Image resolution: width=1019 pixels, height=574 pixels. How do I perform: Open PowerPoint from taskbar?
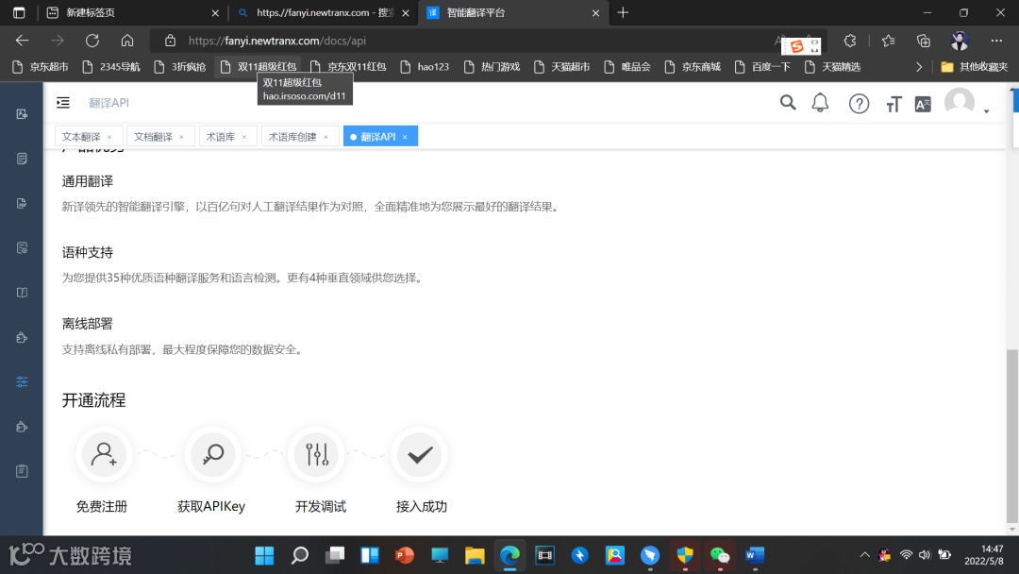point(404,555)
